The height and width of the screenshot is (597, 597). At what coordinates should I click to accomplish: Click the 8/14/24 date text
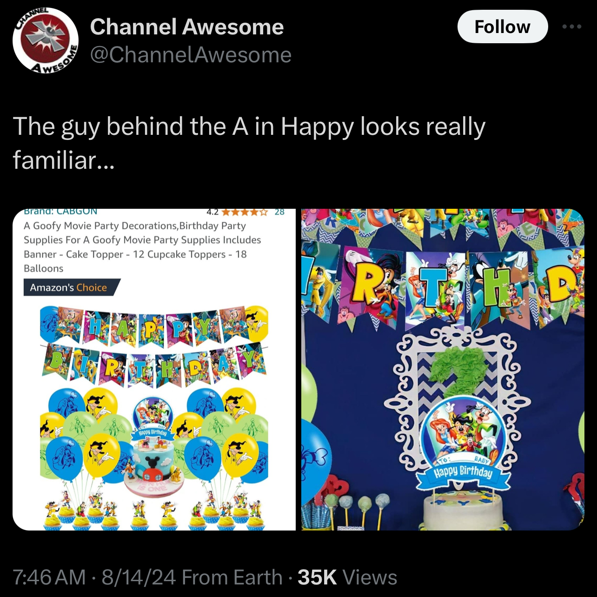pos(139,577)
